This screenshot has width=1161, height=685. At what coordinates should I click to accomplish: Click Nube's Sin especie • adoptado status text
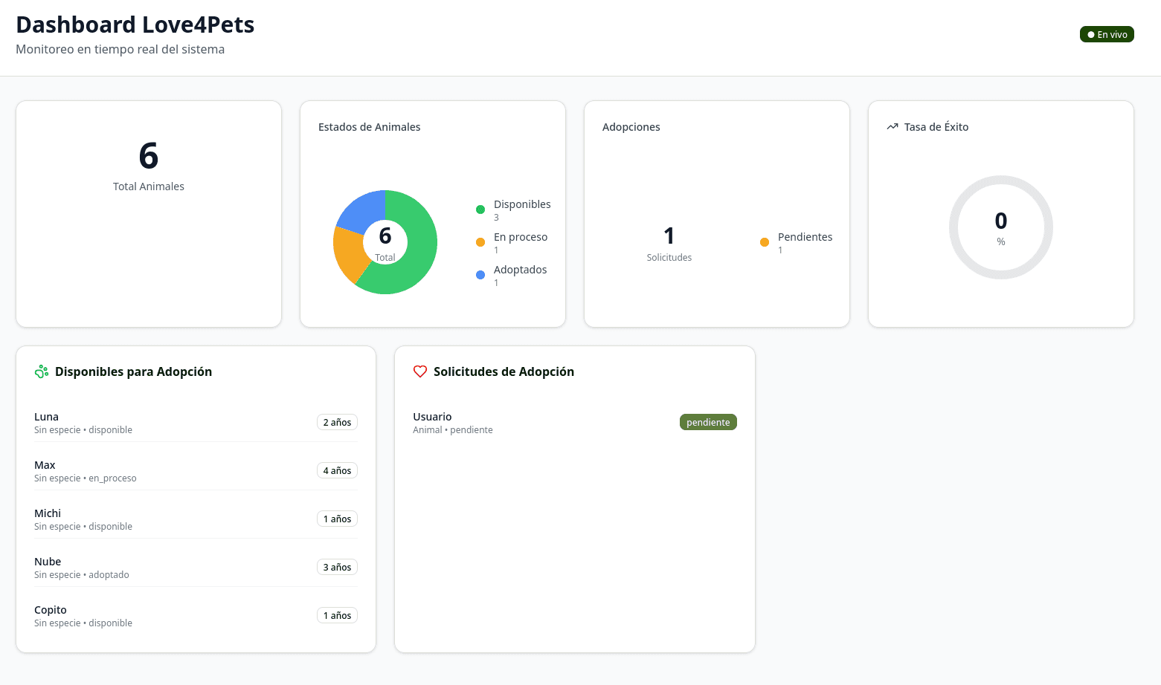click(82, 575)
